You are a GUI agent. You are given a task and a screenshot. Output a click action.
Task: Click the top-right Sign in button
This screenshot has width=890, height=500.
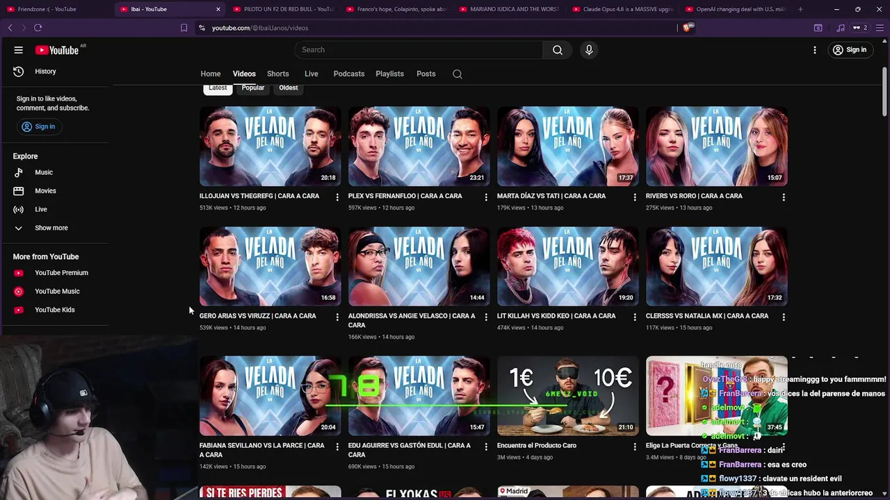[x=850, y=50]
